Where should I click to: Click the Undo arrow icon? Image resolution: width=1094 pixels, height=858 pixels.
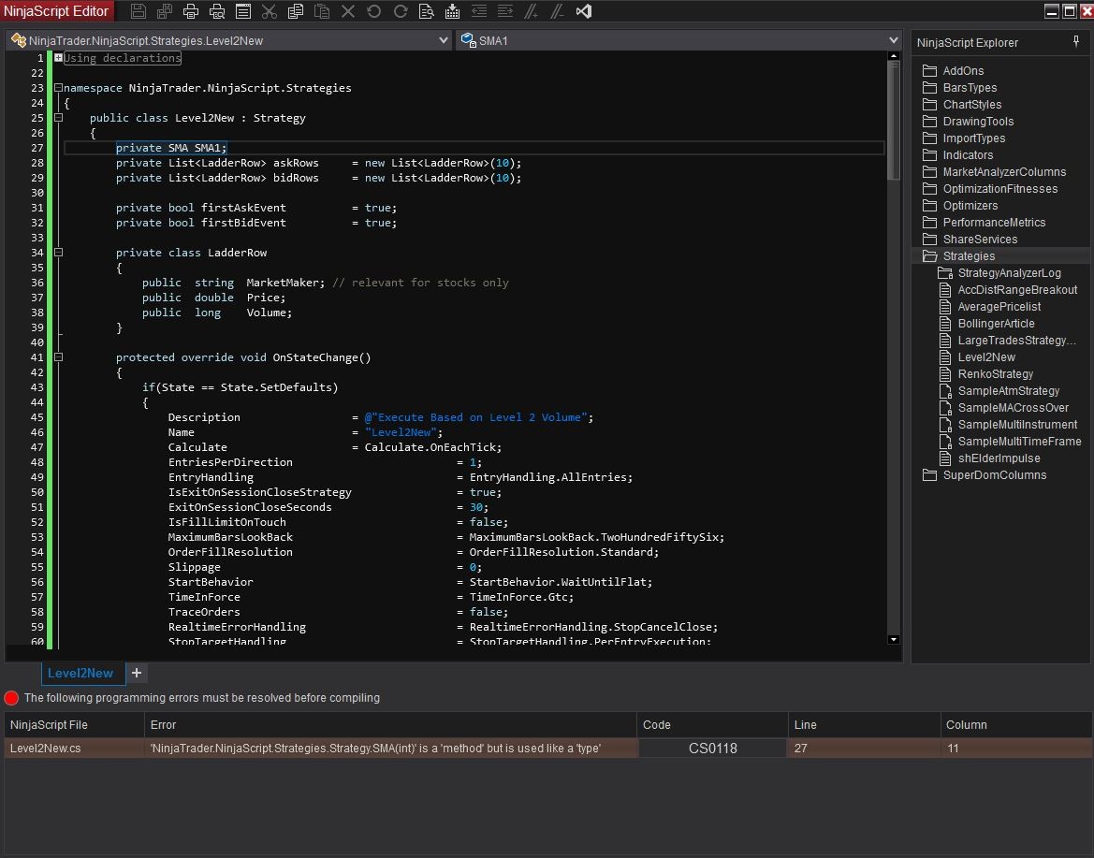(x=374, y=11)
